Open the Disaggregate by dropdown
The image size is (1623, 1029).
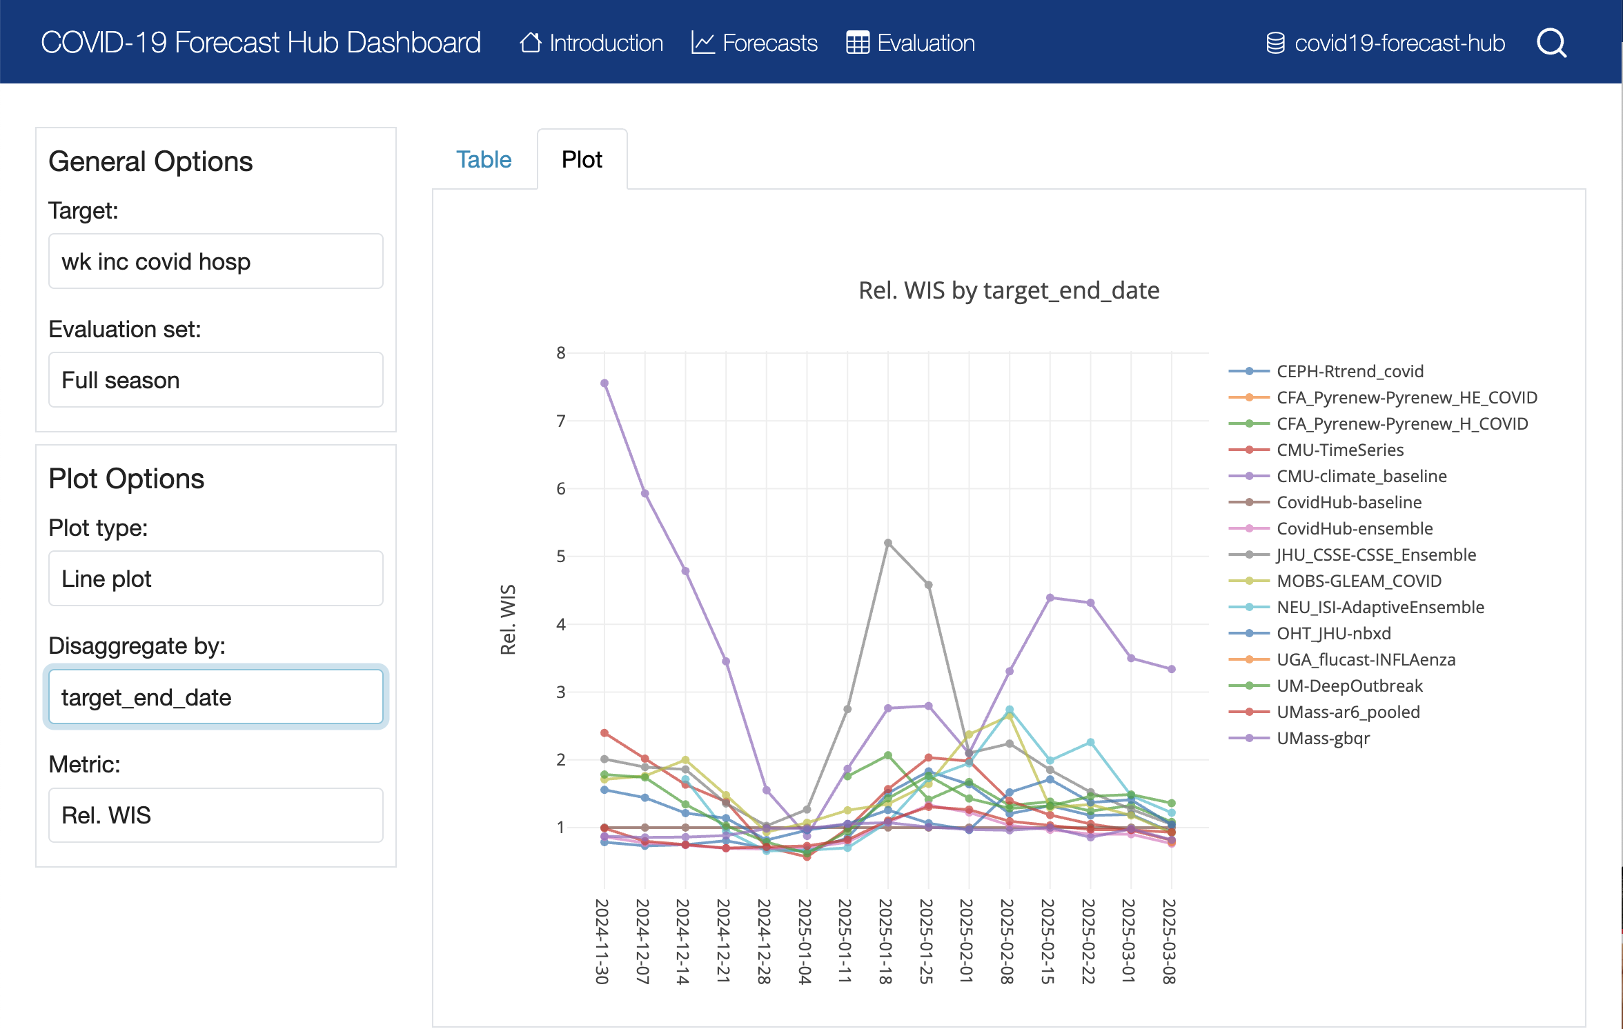click(216, 697)
